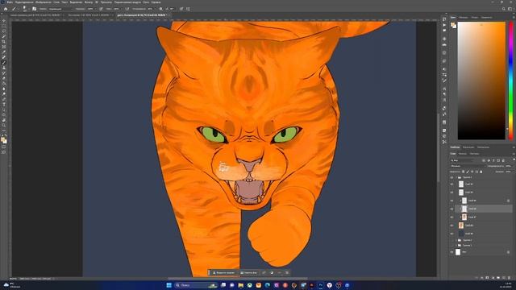The image size is (516, 290).
Task: Click the search icon at top right
Action: tap(503, 9)
